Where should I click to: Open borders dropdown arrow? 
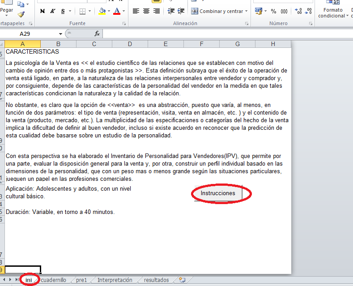click(89, 11)
